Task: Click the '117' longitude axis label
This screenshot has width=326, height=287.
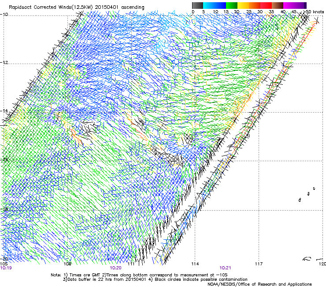Action: coord(259,264)
